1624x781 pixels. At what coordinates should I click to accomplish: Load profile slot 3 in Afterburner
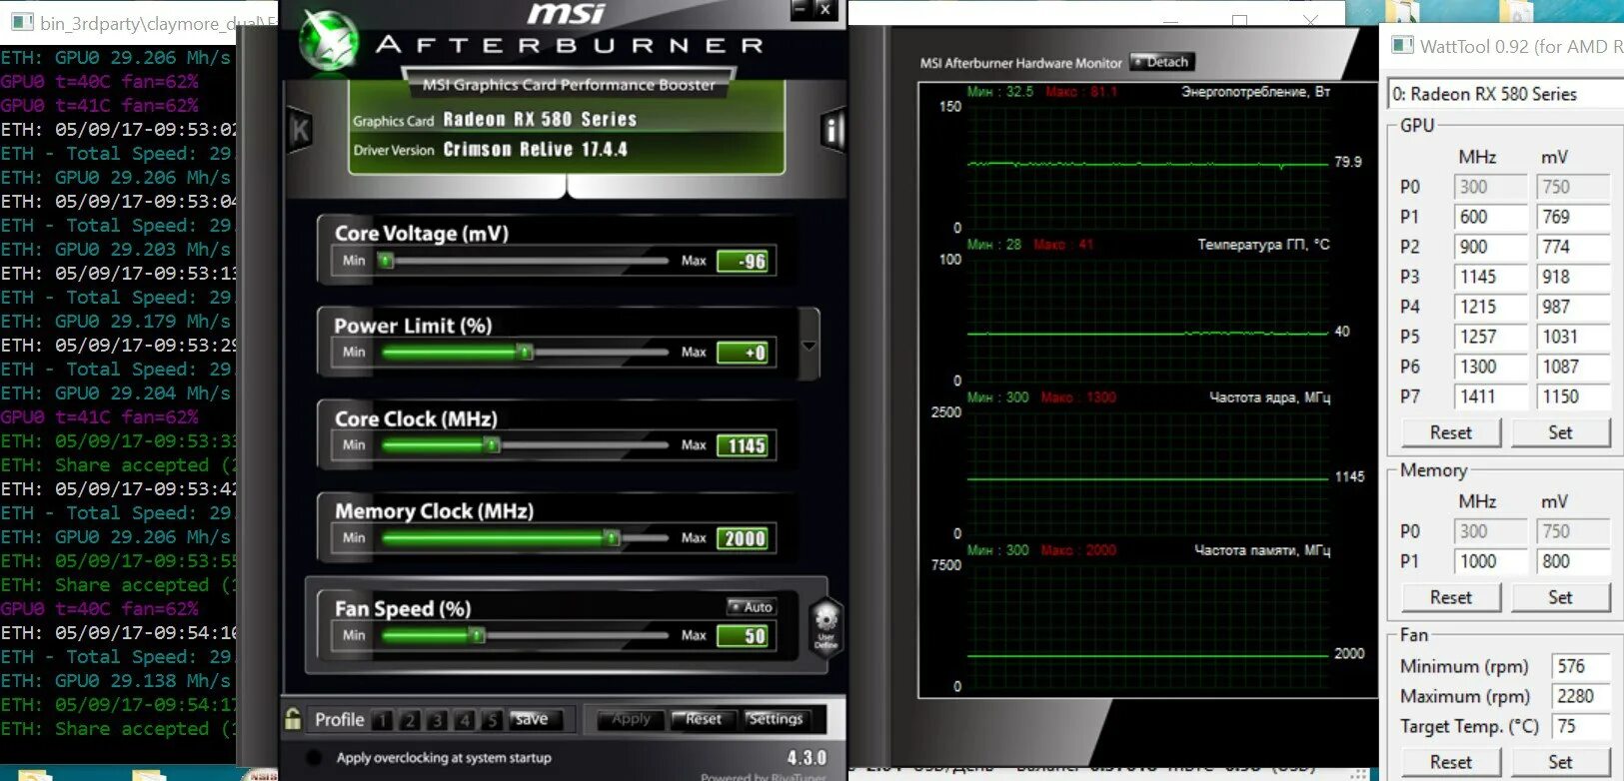pyautogui.click(x=437, y=720)
